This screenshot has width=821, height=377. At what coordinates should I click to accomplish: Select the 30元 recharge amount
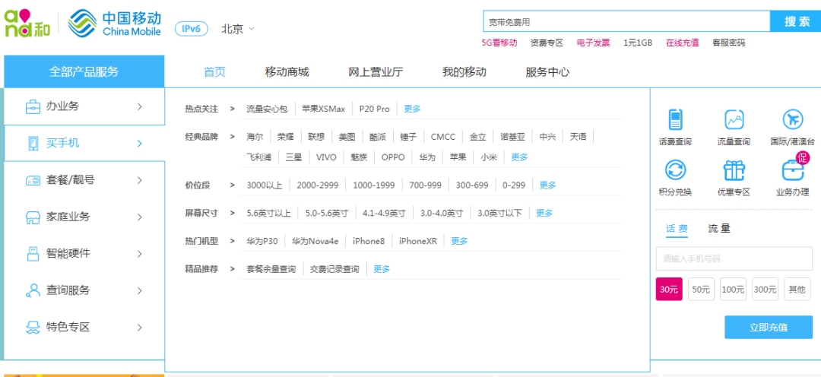669,289
